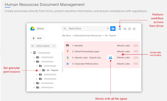The image size is (167, 101).
Task: Click the NEW button
Action: (x=37, y=38)
